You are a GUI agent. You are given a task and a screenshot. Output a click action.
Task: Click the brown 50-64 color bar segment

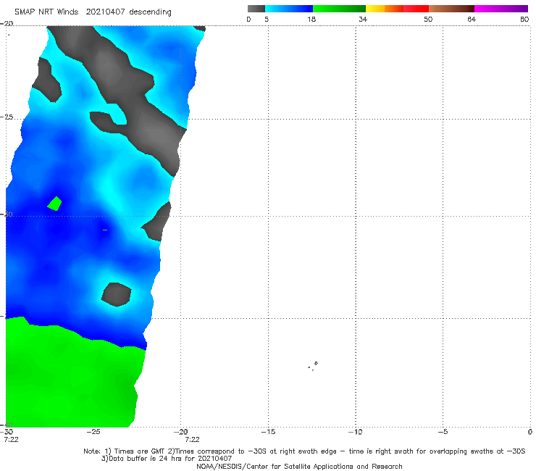point(451,9)
